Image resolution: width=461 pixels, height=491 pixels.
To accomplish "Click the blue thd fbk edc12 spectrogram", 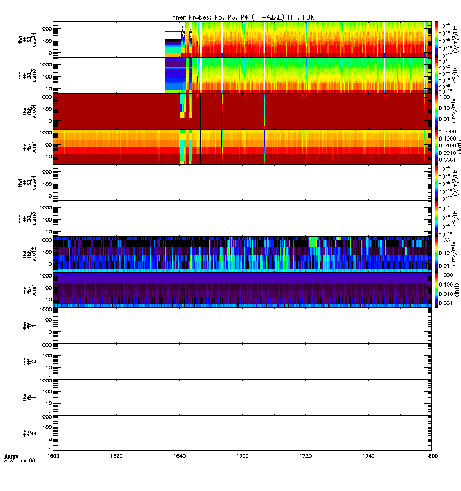I will [242, 254].
